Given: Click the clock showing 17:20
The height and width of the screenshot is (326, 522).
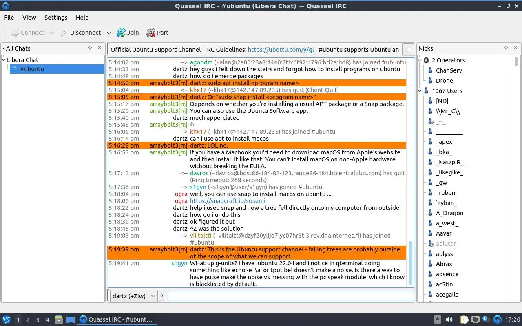Looking at the screenshot, I should [513, 319].
